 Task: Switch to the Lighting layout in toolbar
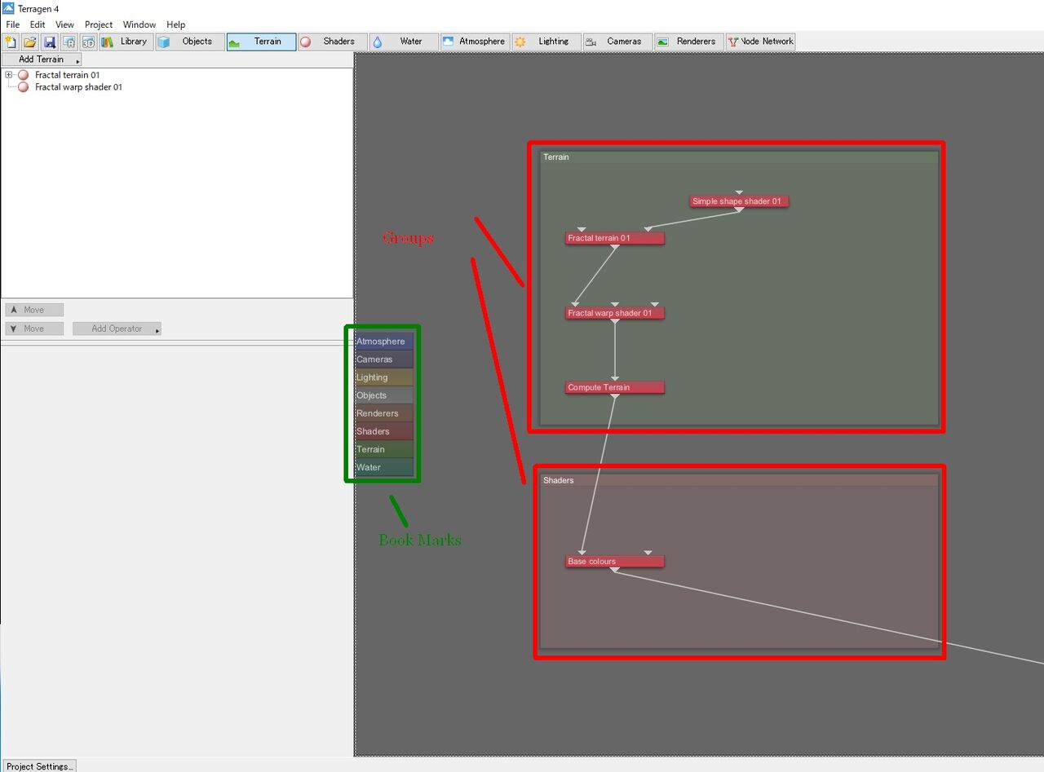[x=546, y=42]
